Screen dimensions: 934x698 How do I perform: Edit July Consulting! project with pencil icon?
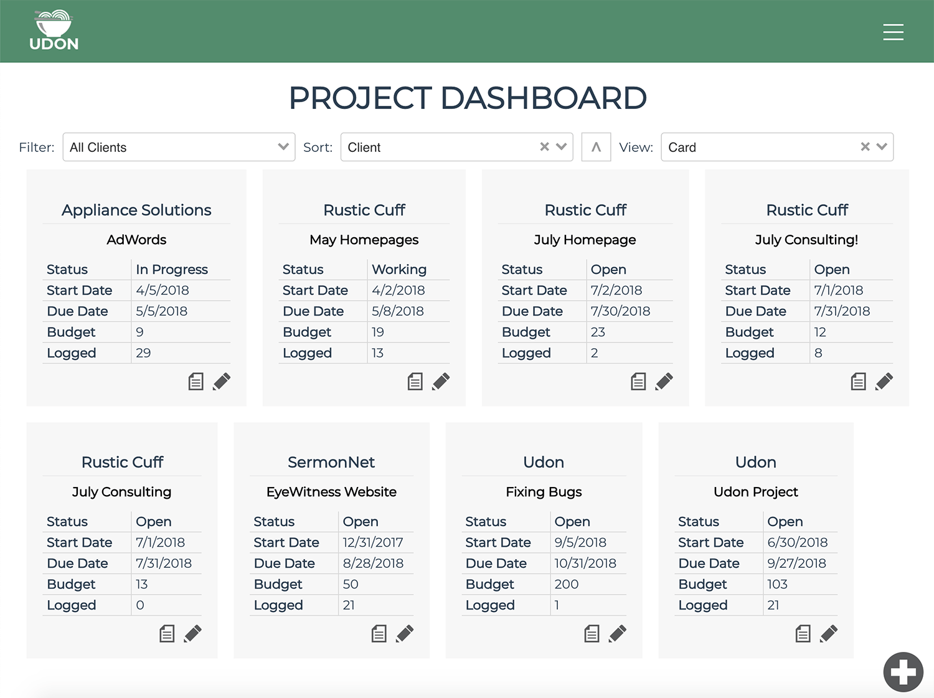884,381
